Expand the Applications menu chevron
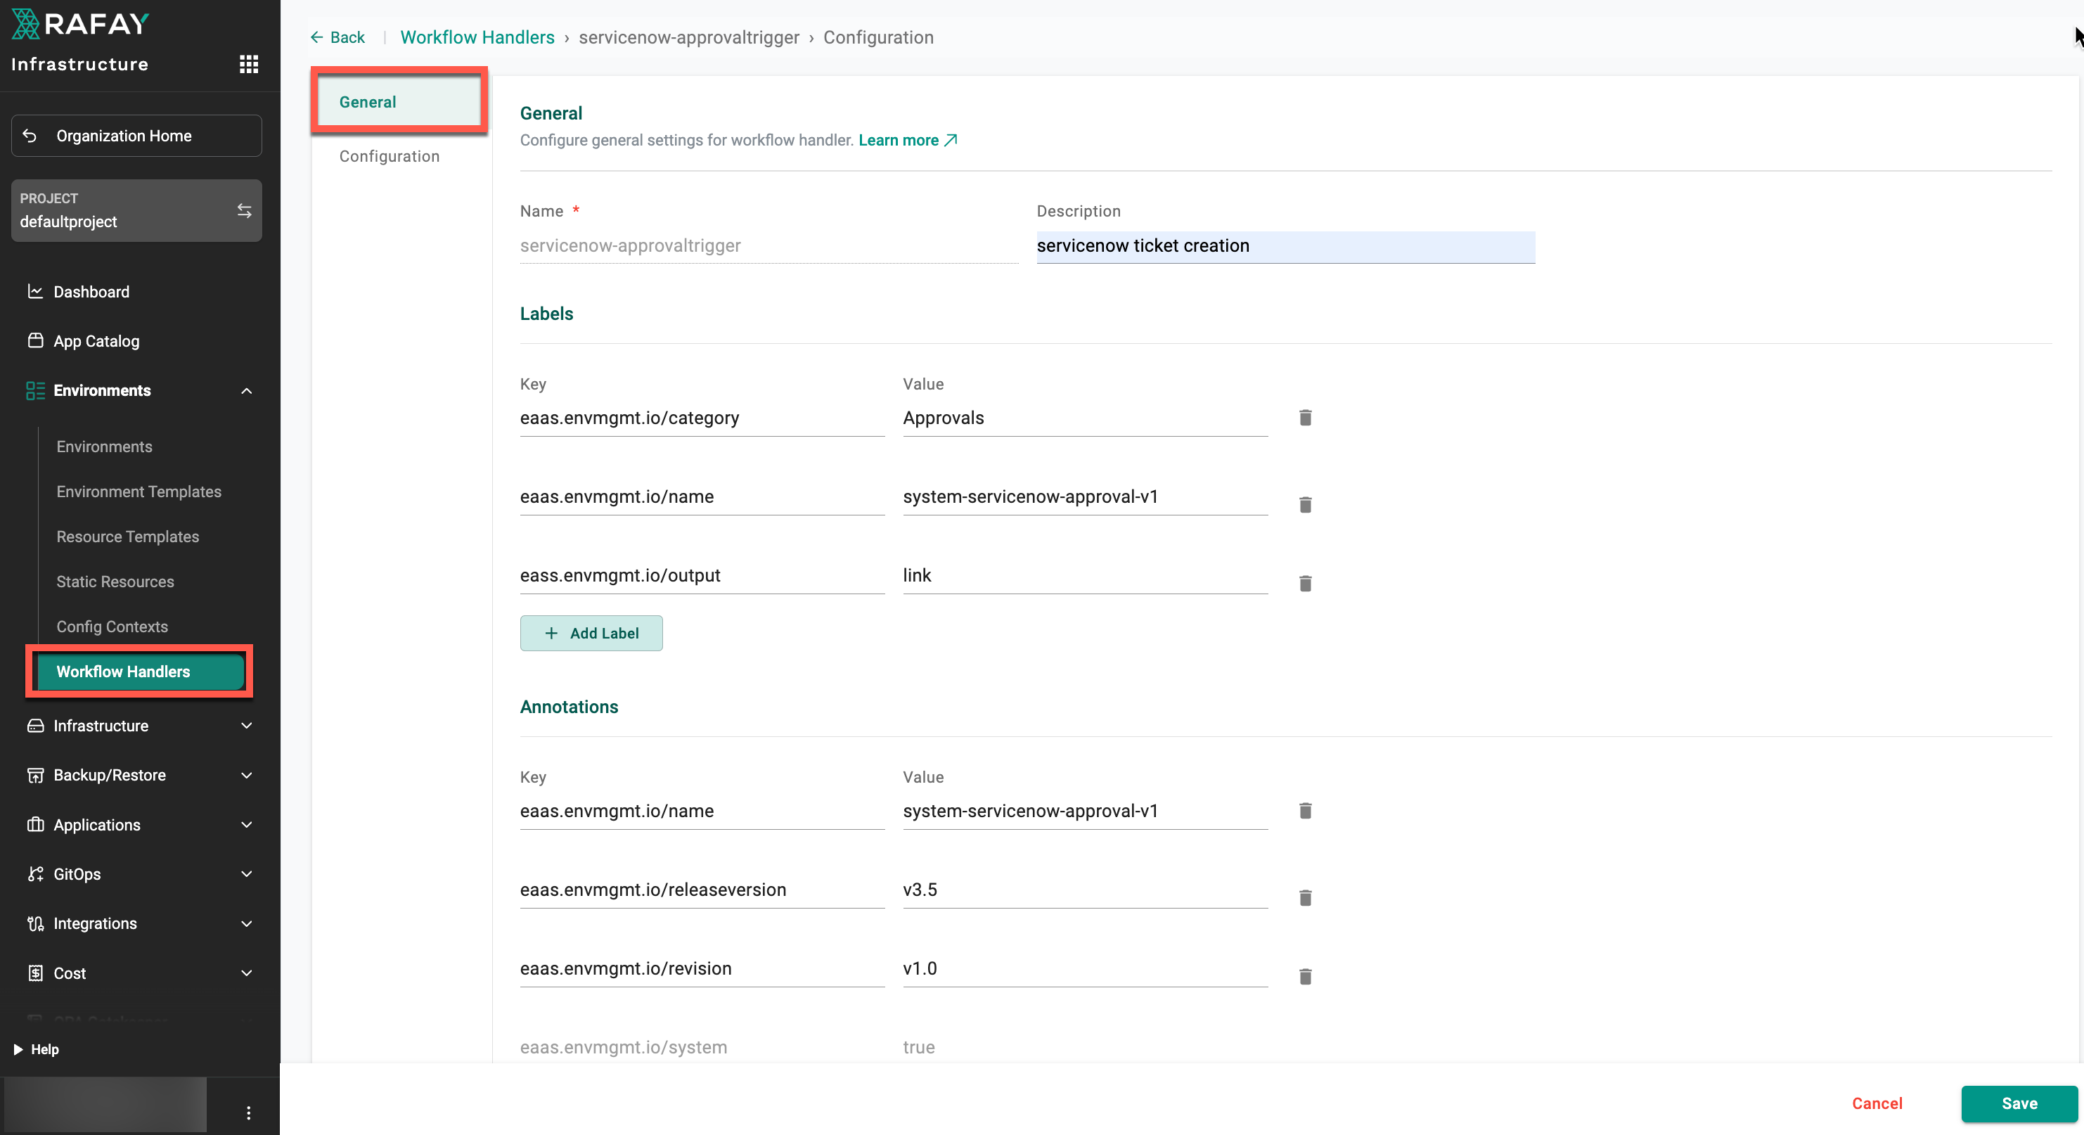 [247, 824]
